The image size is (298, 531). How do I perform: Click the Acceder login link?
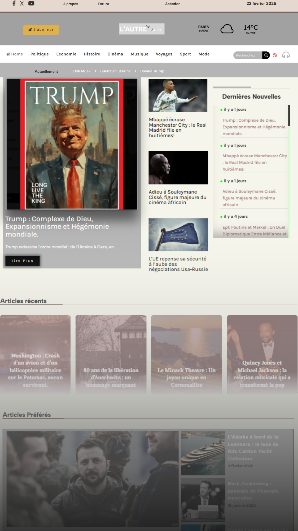point(172,4)
